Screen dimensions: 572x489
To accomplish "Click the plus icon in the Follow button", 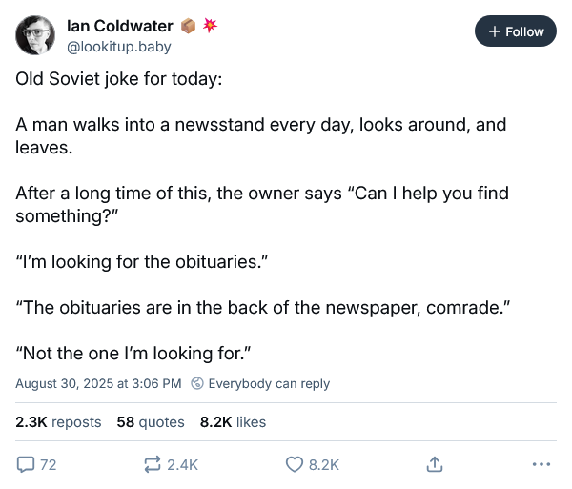I will (x=494, y=31).
